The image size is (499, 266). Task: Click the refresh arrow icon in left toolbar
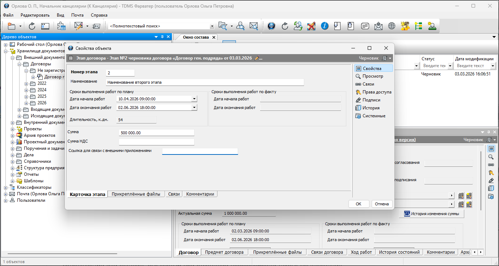coord(32,26)
